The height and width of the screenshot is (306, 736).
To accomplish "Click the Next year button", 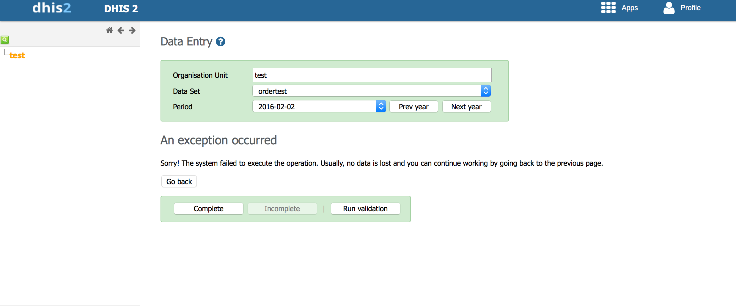I will 466,107.
